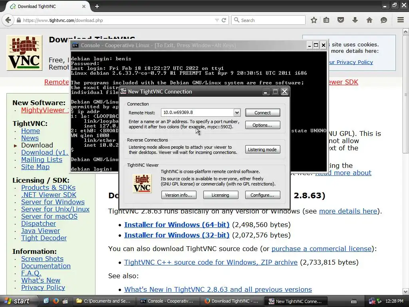Switch to C:\Documents and Se... taskbar item
409x307 pixels.
(x=104, y=301)
